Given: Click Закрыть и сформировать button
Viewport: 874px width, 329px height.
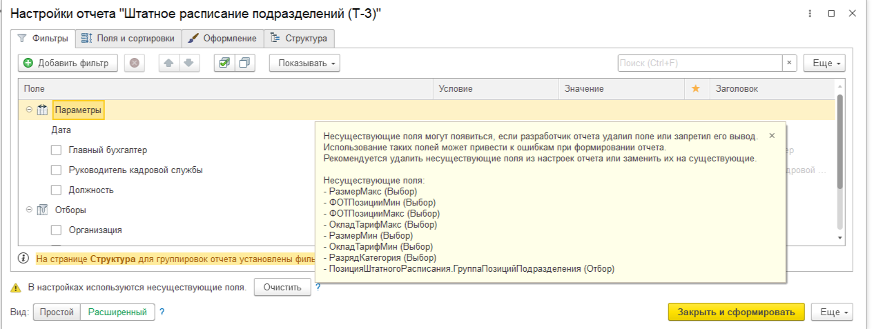Looking at the screenshot, I should pos(736,312).
